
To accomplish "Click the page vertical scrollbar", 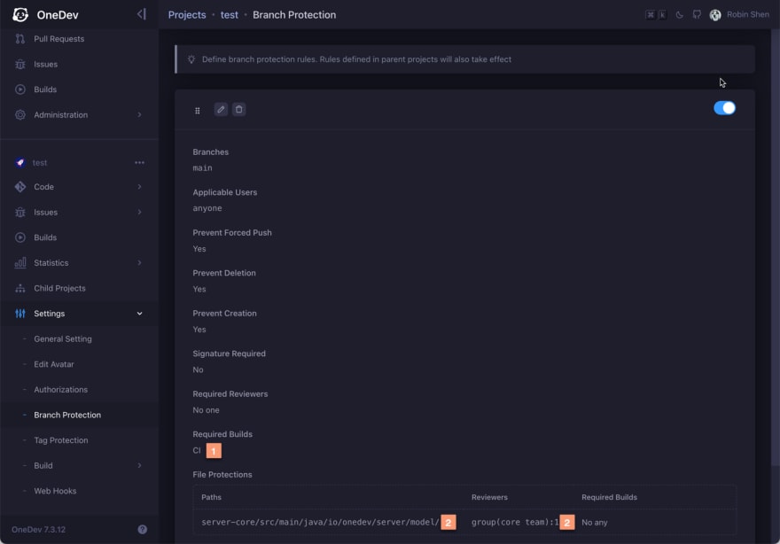I will (775, 247).
